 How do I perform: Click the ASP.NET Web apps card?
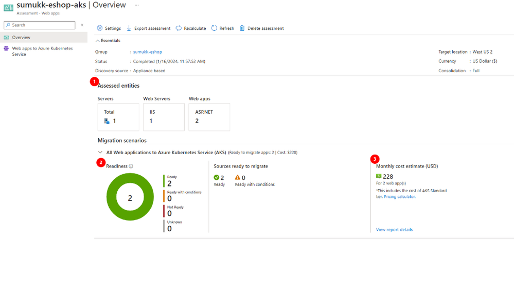209,117
